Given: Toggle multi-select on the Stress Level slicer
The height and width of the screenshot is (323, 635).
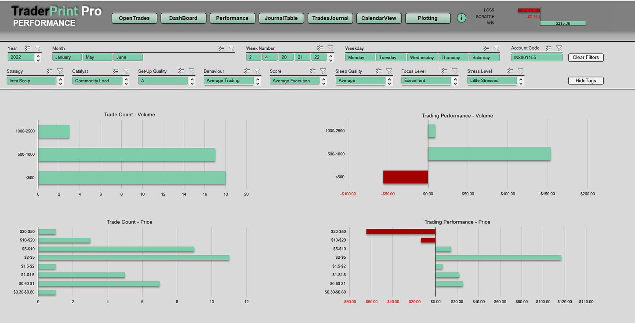Looking at the screenshot, I should [x=510, y=71].
